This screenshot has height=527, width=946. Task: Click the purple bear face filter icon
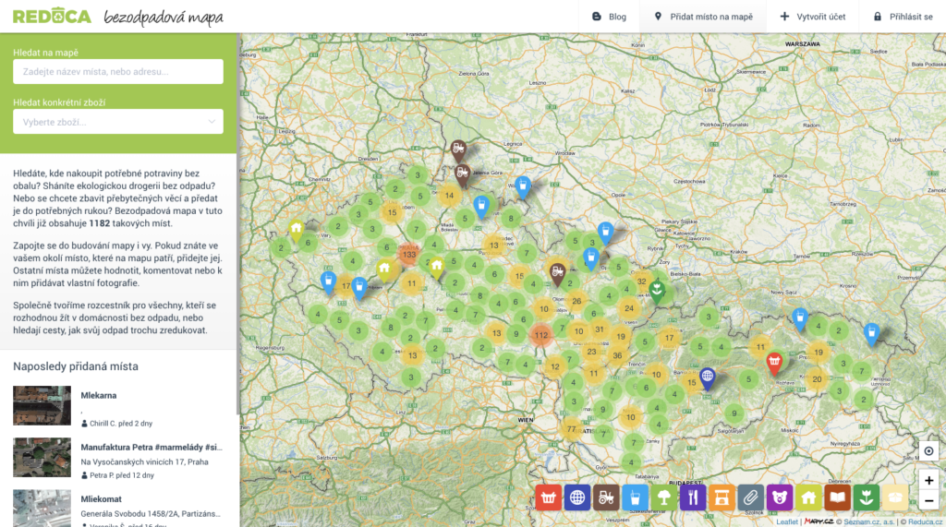point(780,498)
